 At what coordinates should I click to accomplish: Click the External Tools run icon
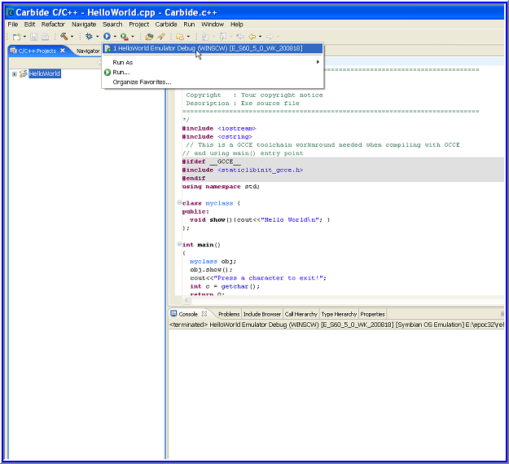coord(123,36)
